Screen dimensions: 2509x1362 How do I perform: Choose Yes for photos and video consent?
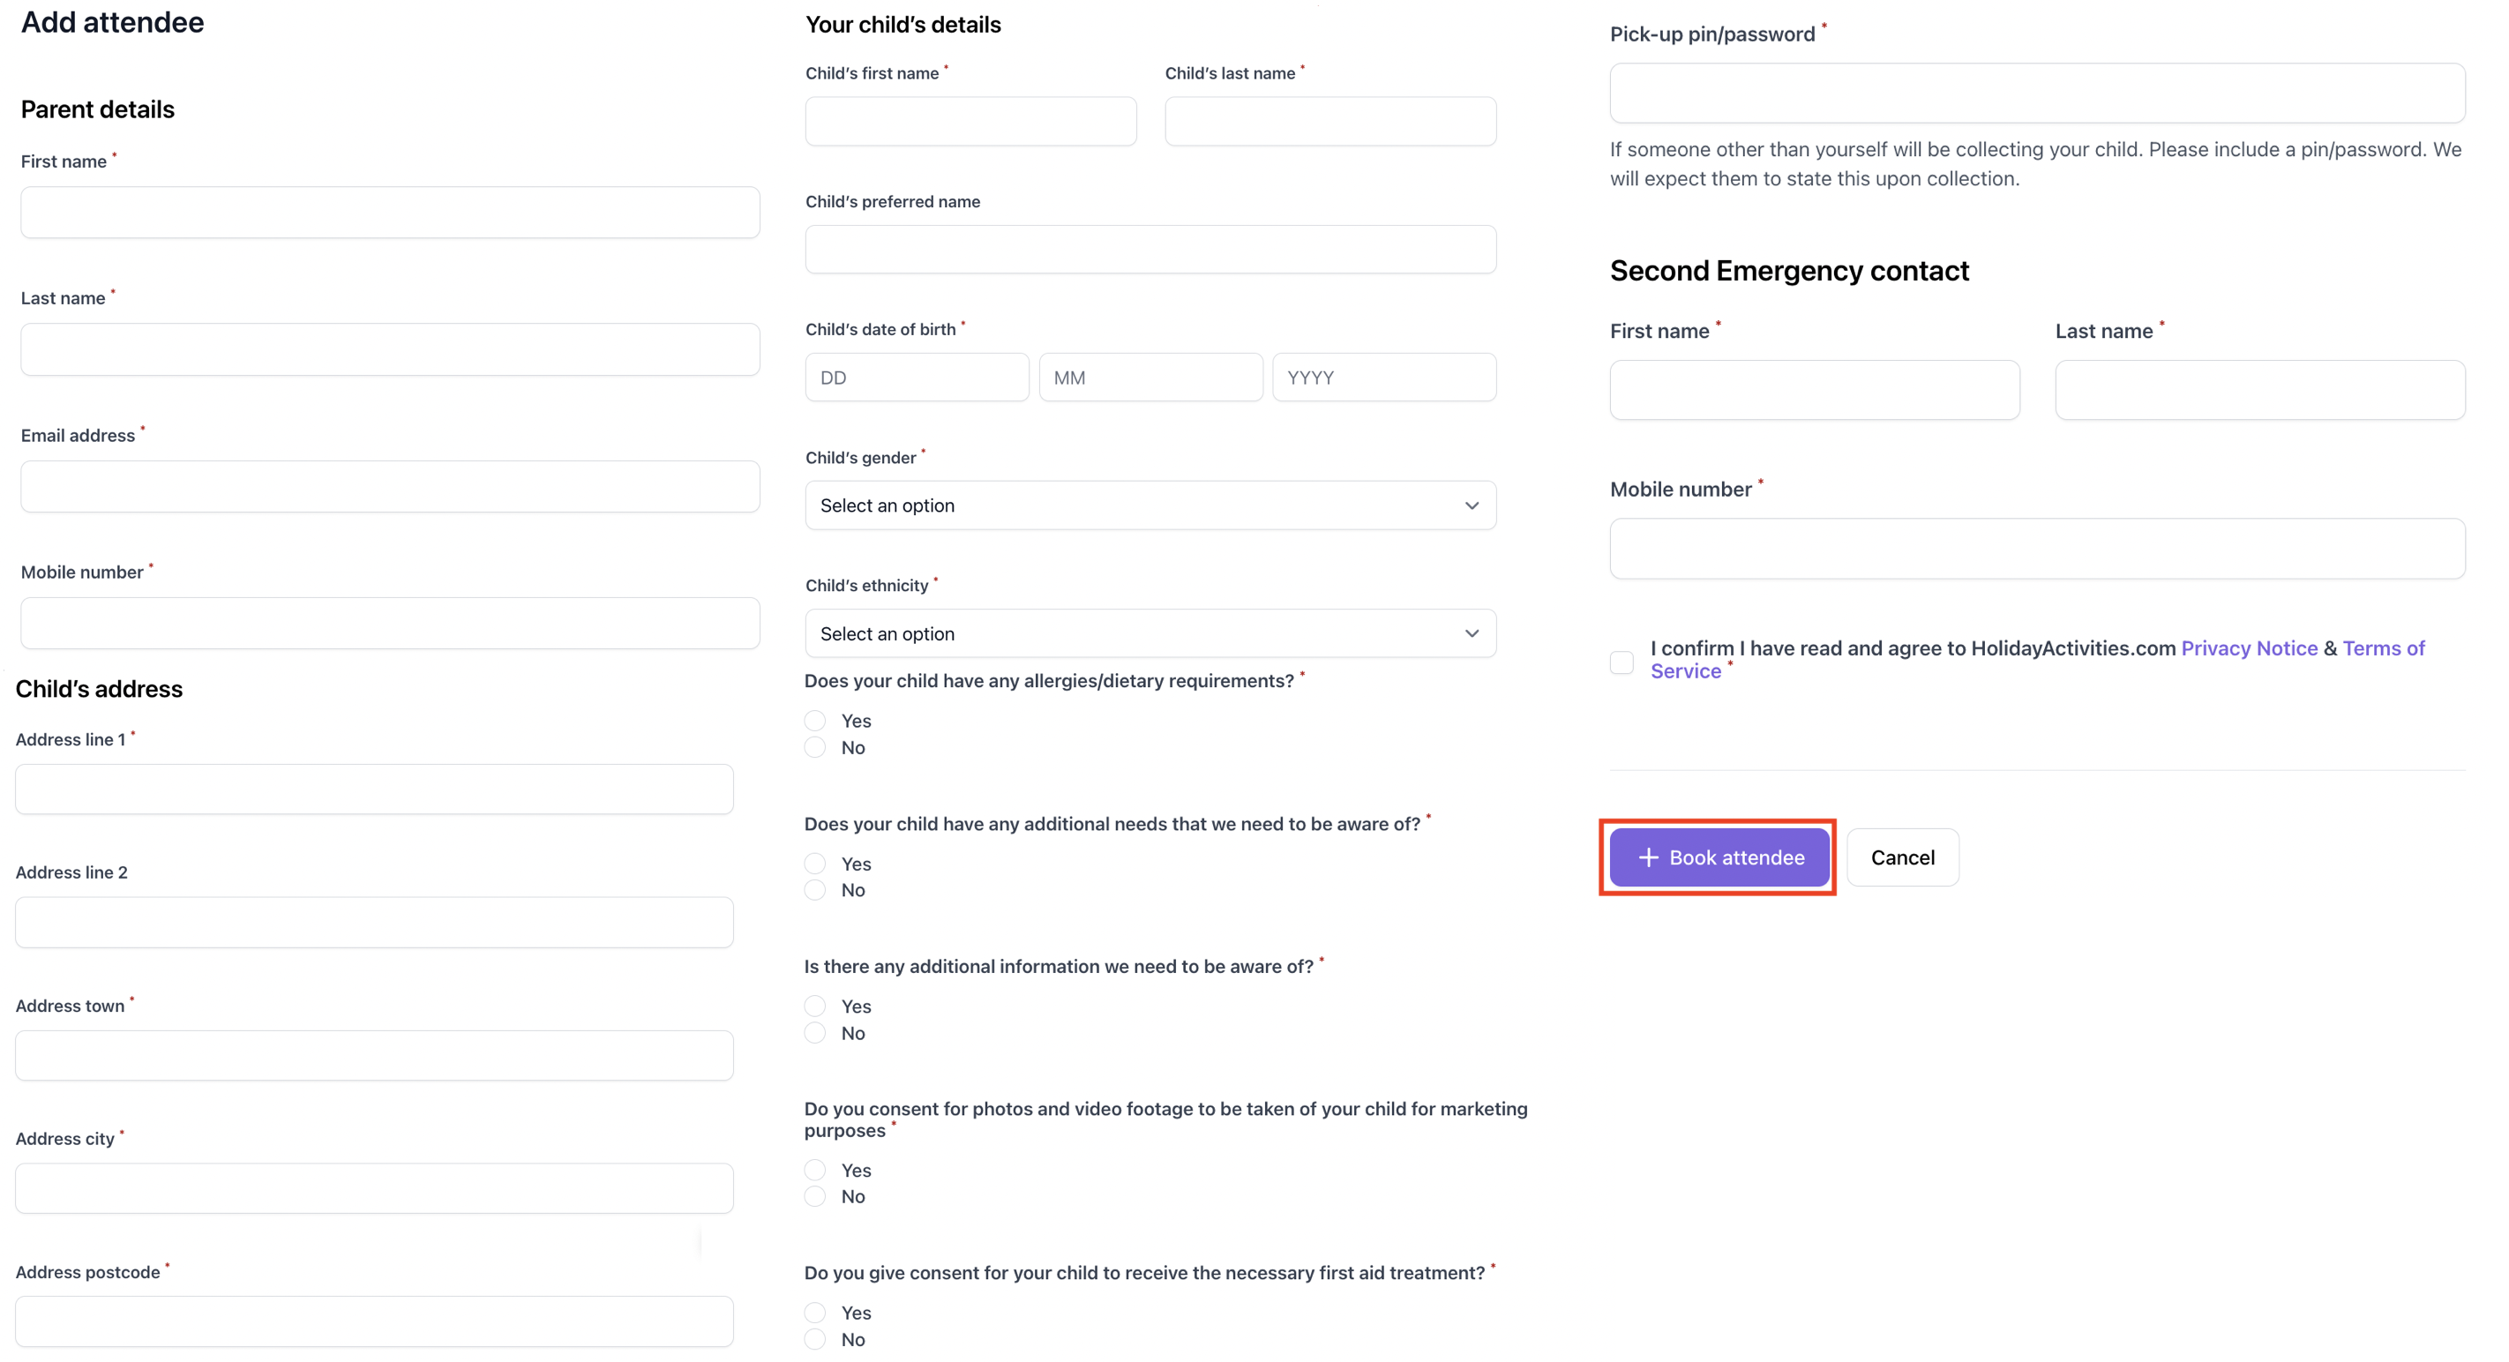(815, 1171)
